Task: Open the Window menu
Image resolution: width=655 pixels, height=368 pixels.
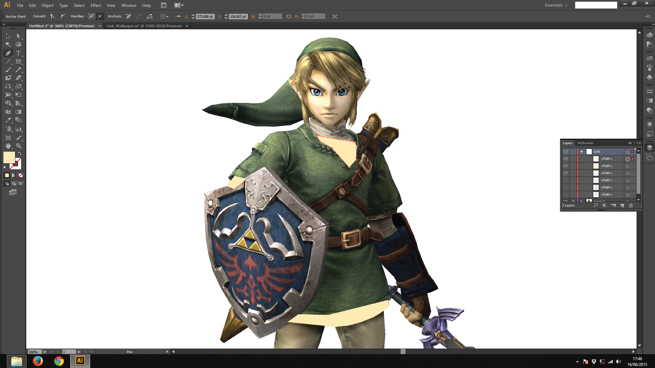Action: point(129,5)
